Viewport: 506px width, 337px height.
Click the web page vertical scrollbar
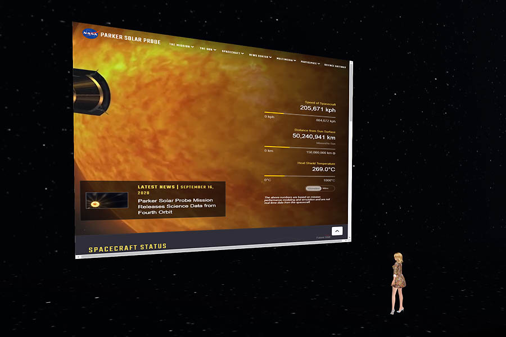(351, 151)
